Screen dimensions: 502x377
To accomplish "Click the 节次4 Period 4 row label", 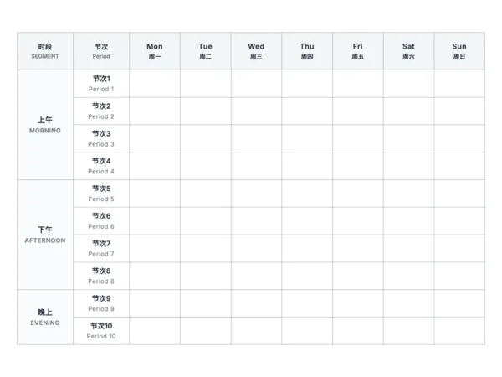I will click(101, 166).
